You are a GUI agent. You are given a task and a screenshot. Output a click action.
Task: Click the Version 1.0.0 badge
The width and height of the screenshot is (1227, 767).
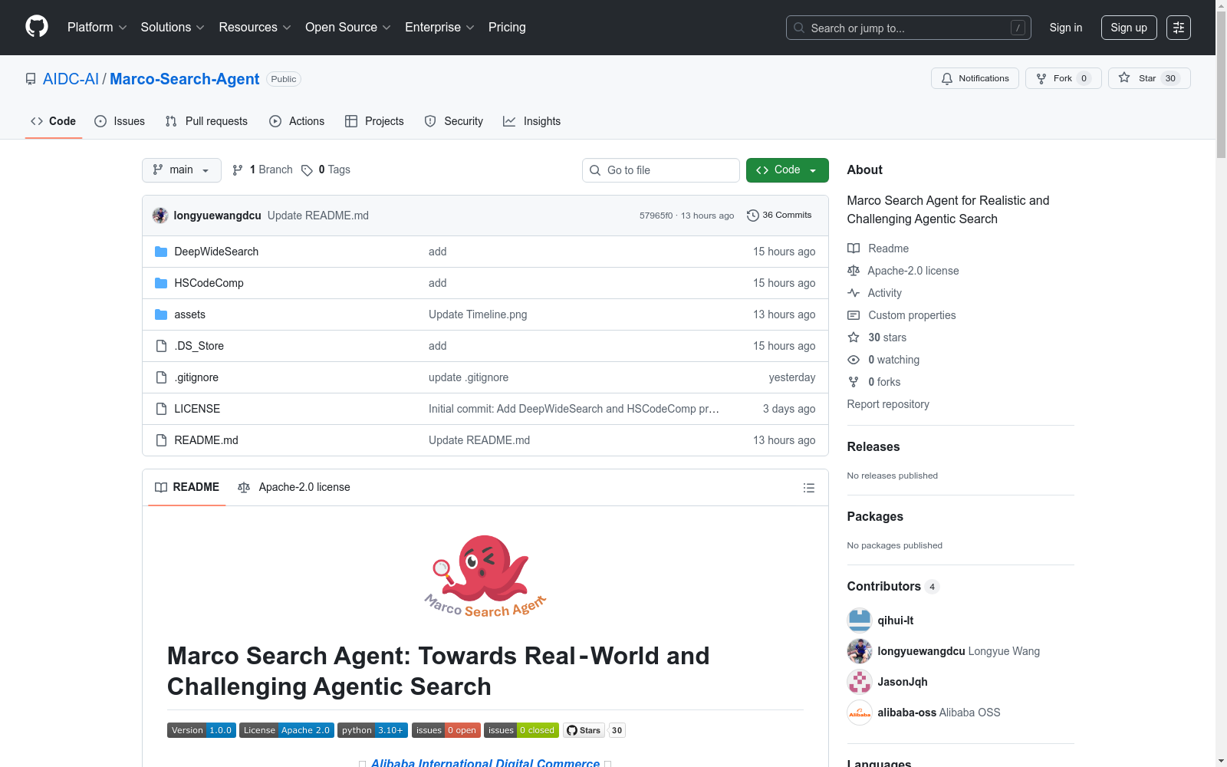tap(202, 730)
